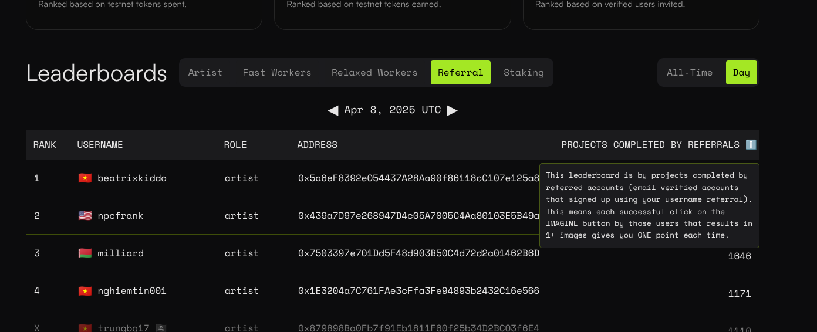817x332 pixels.
Task: Click the username npcfrank
Action: pos(120,216)
